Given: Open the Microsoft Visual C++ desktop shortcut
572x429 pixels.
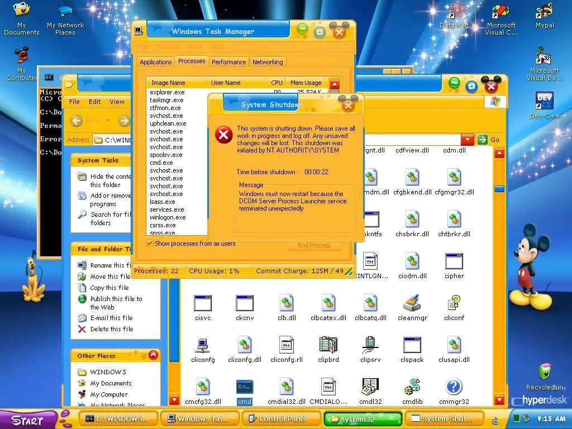Looking at the screenshot, I should click(x=501, y=19).
